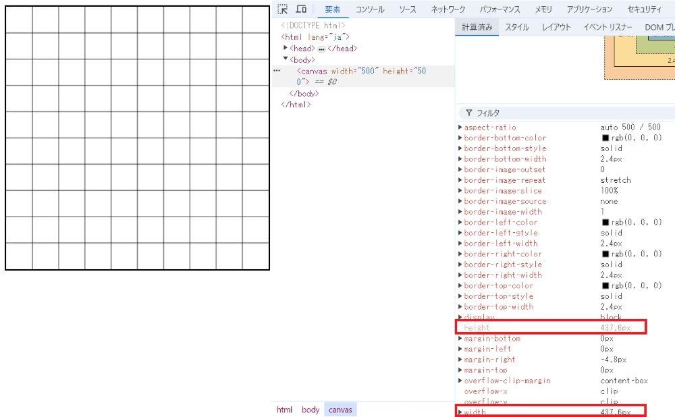
Task: Click the 'content-box' overflow-clip-margin value
Action: click(x=624, y=381)
